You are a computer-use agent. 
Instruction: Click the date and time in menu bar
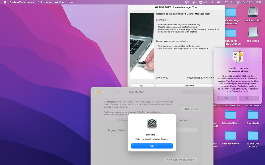tap(252, 2)
